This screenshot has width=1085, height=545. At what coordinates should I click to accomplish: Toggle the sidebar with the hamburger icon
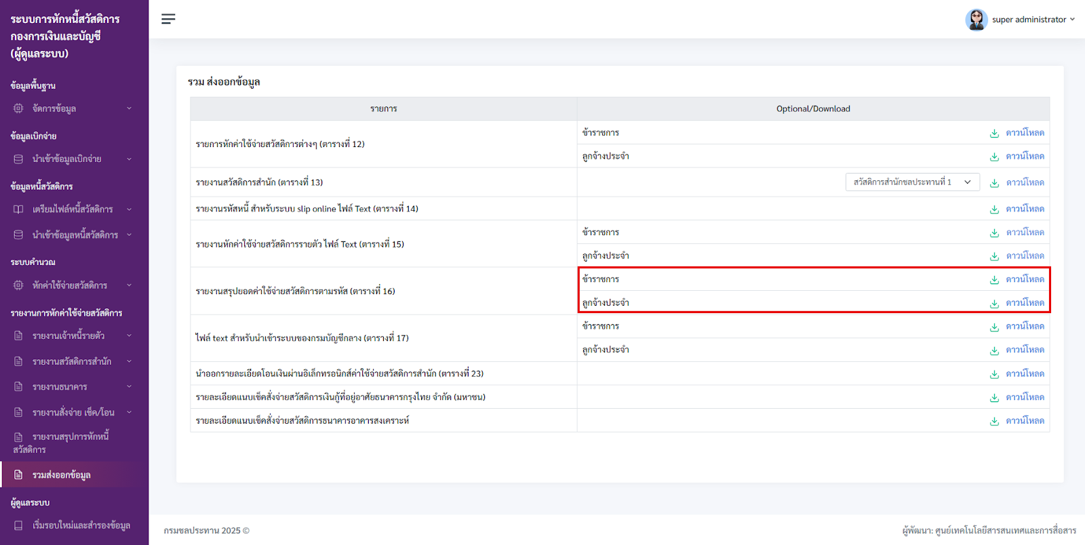tap(168, 19)
